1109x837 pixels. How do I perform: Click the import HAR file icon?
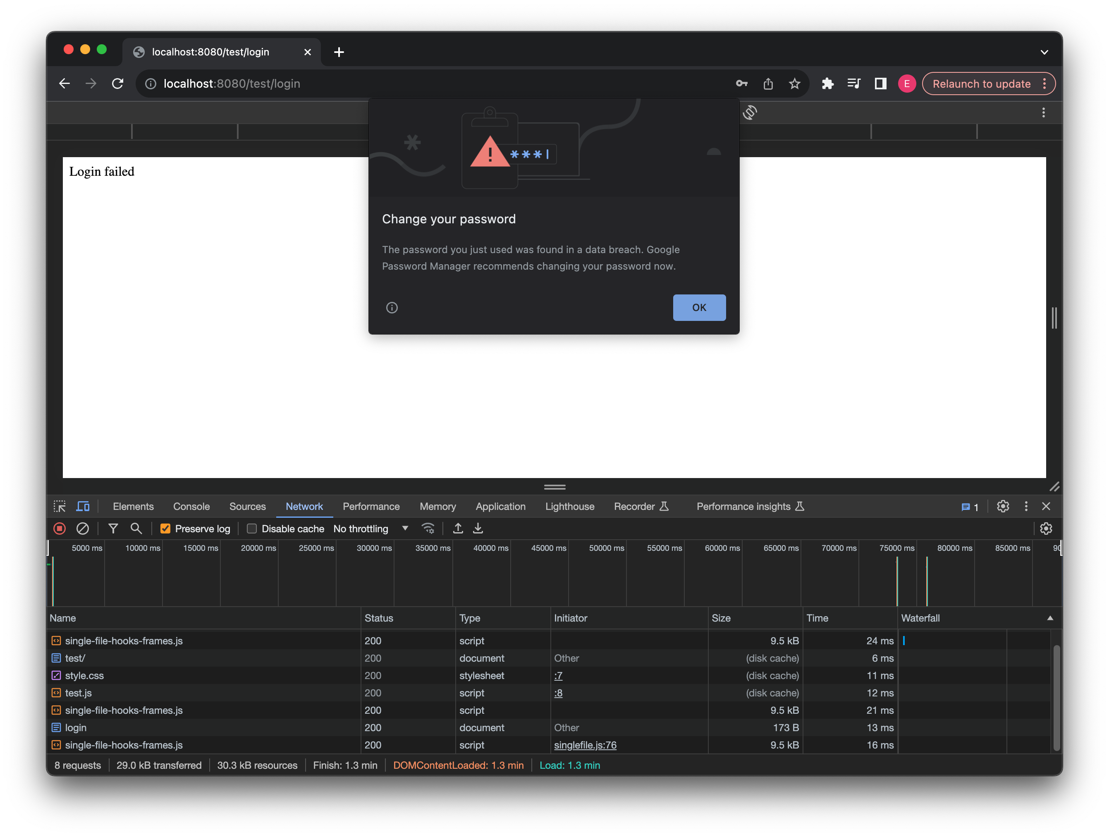tap(458, 529)
